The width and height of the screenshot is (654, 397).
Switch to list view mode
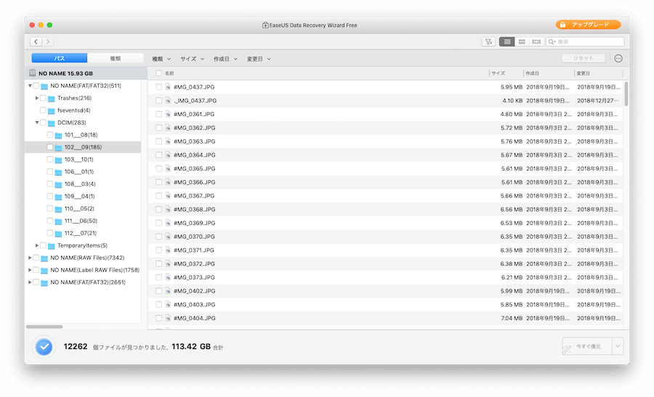coord(506,41)
